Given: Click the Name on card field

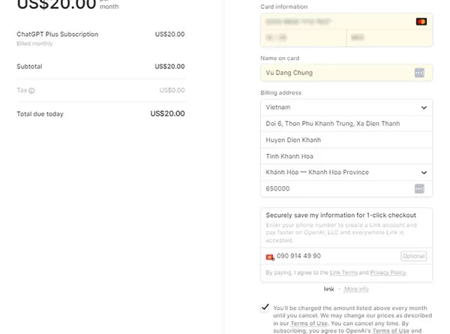Looking at the screenshot, I should pyautogui.click(x=346, y=73).
